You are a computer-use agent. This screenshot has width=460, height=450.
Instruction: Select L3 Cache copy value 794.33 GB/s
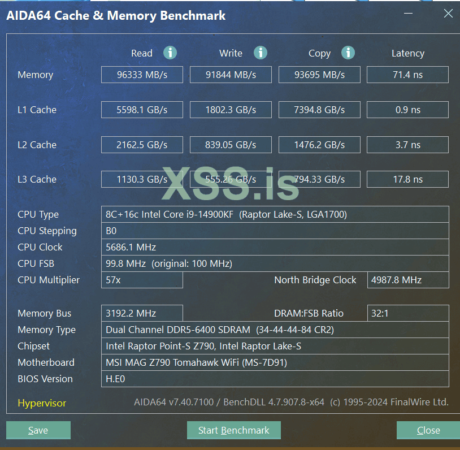319,179
